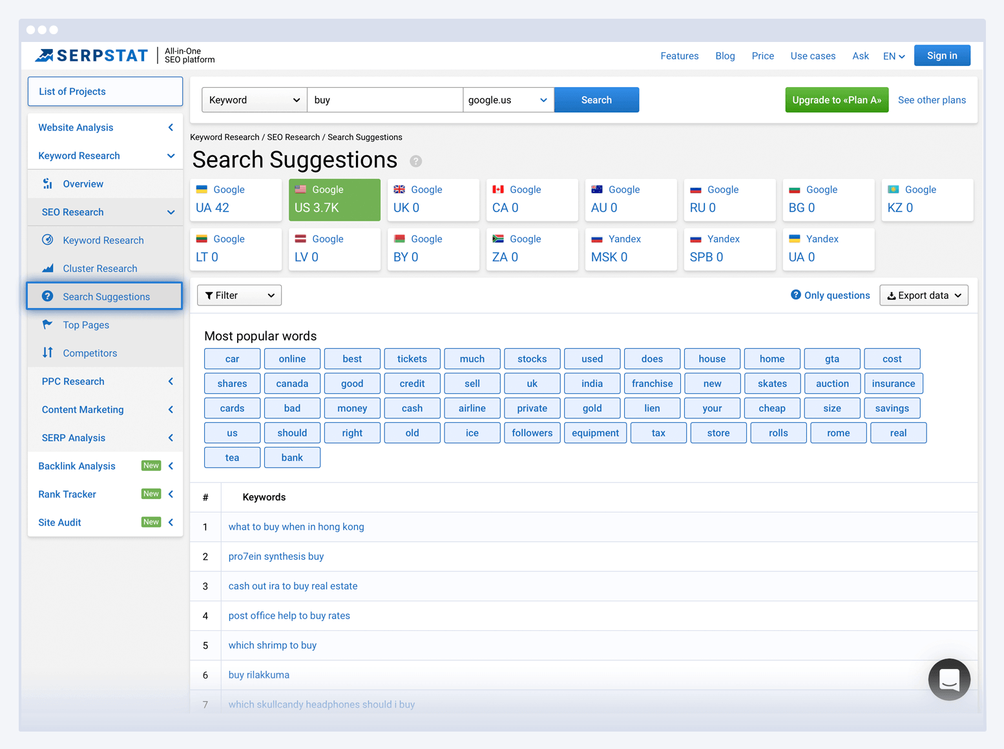Click the Overview sidebar icon

(x=48, y=184)
